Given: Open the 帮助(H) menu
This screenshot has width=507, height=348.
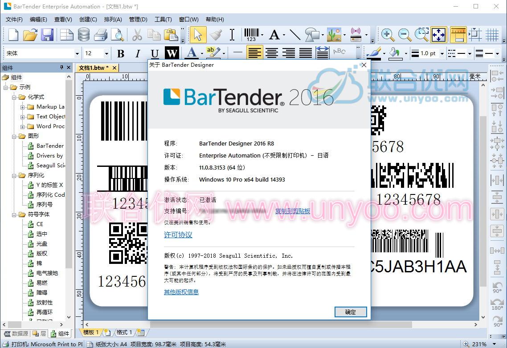Looking at the screenshot, I should pos(215,20).
